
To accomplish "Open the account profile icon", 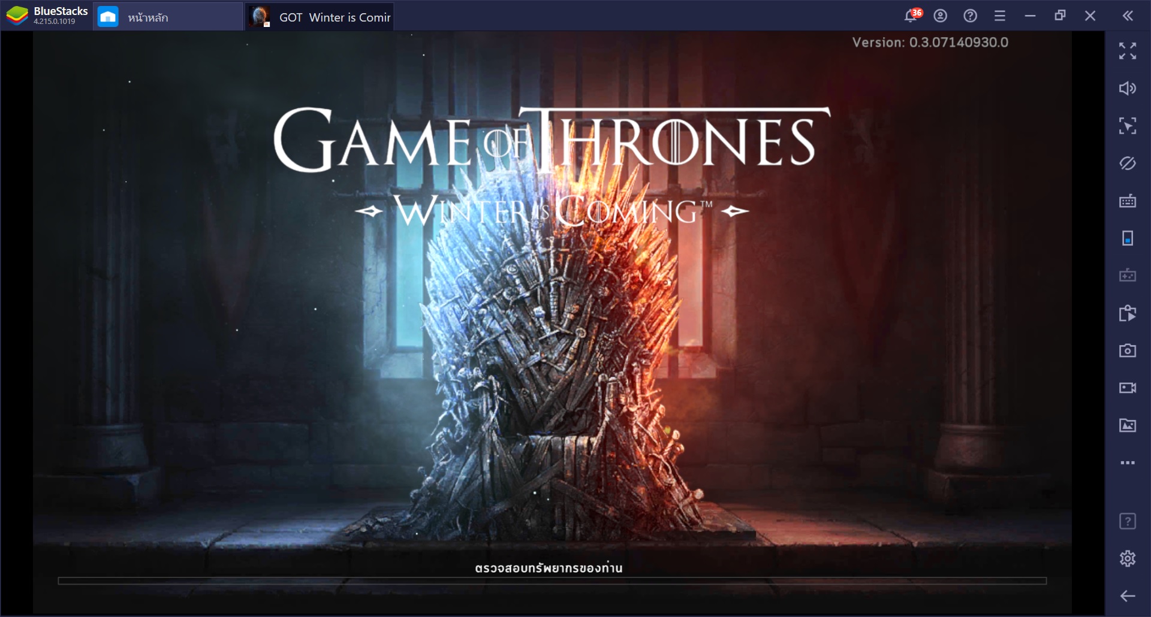I will pyautogui.click(x=941, y=16).
